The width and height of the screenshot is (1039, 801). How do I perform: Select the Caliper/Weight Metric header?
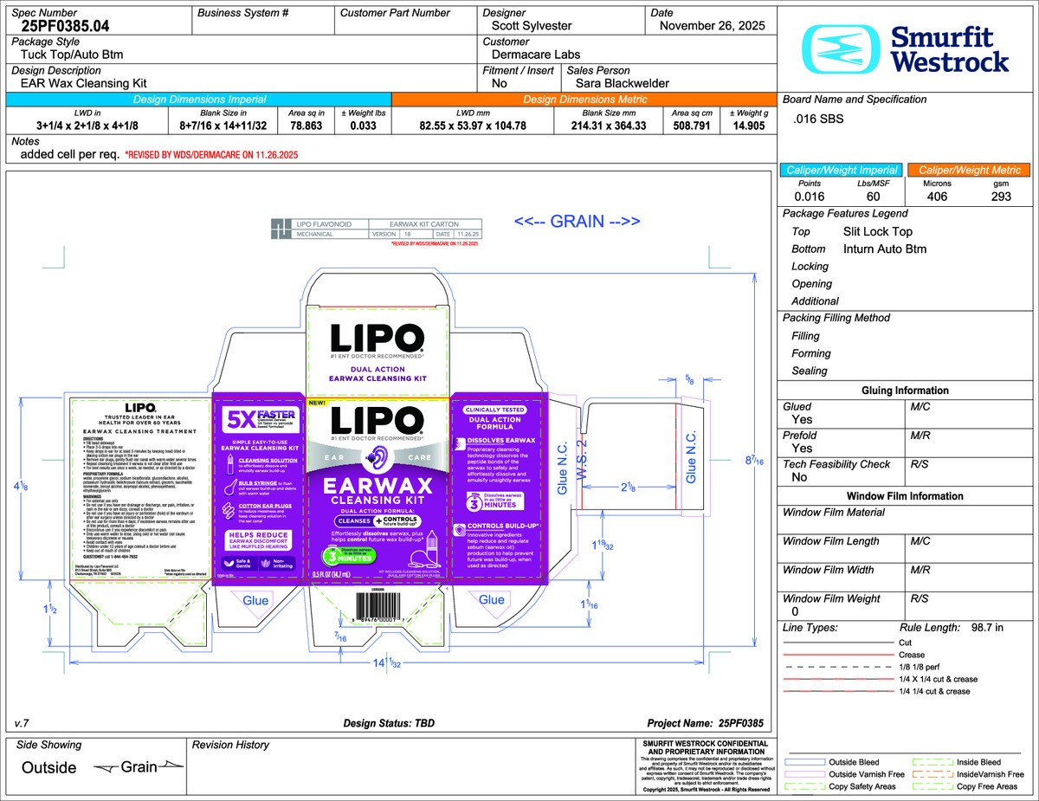tap(968, 170)
